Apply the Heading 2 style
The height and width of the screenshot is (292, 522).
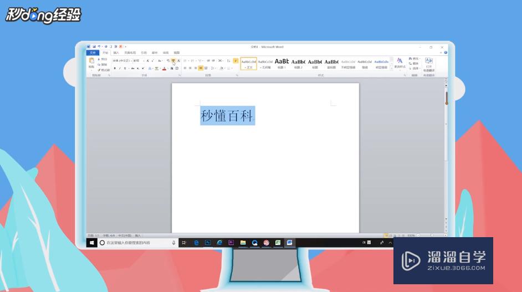point(298,63)
